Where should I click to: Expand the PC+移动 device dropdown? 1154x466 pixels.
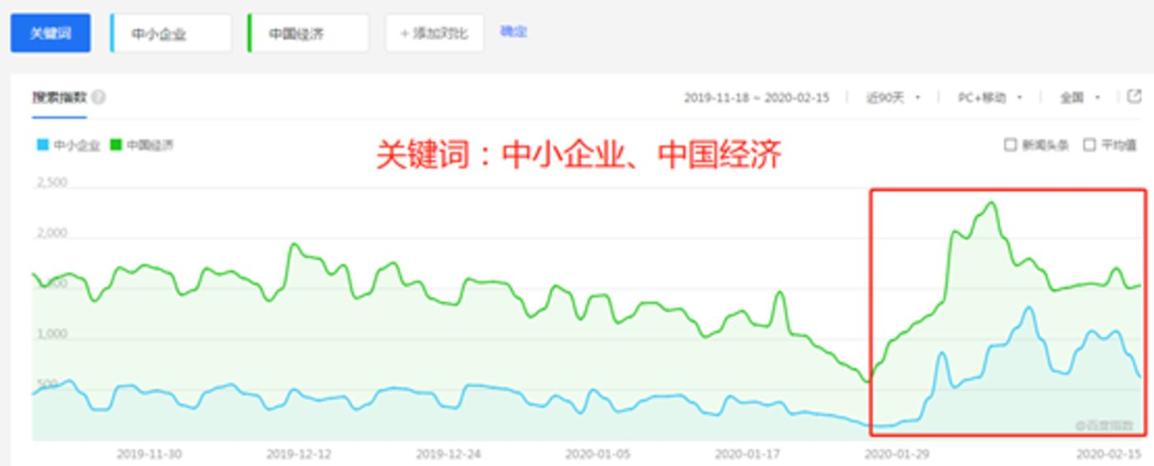[x=989, y=98]
